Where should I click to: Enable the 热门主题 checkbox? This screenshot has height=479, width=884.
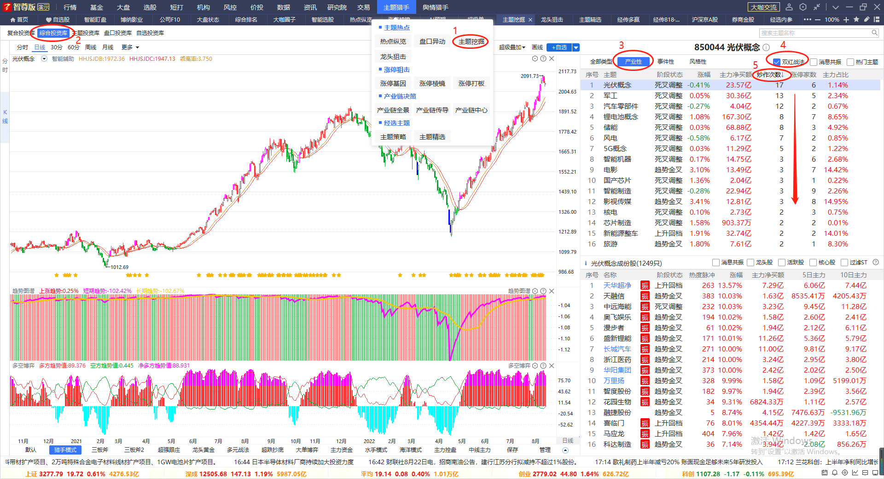[850, 62]
